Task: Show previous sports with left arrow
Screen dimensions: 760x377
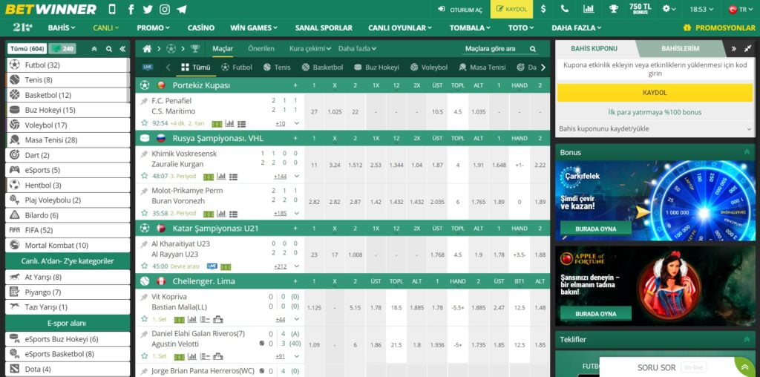Action: [x=168, y=68]
